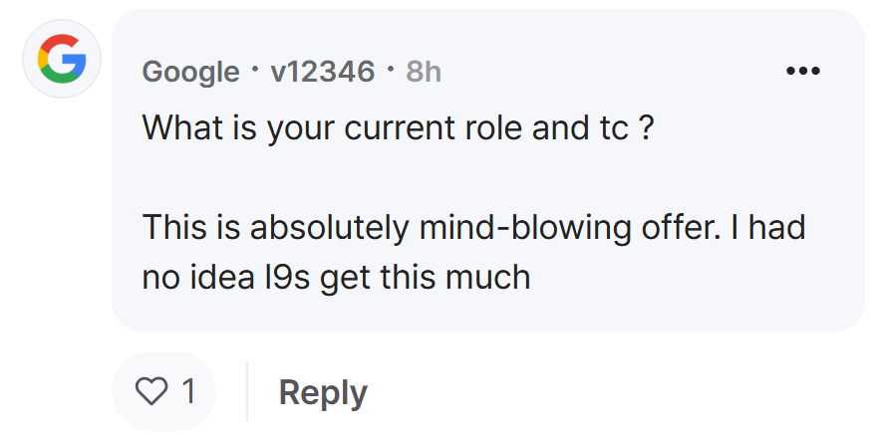Open the Google company name link
This screenshot has width=879, height=436.
tap(190, 73)
